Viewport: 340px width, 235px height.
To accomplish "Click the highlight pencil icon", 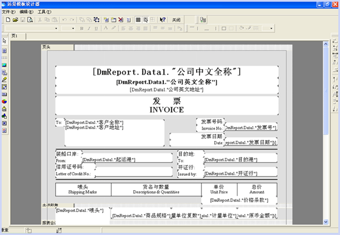I will click(113, 28).
